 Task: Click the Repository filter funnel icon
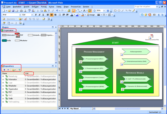pos(19,70)
